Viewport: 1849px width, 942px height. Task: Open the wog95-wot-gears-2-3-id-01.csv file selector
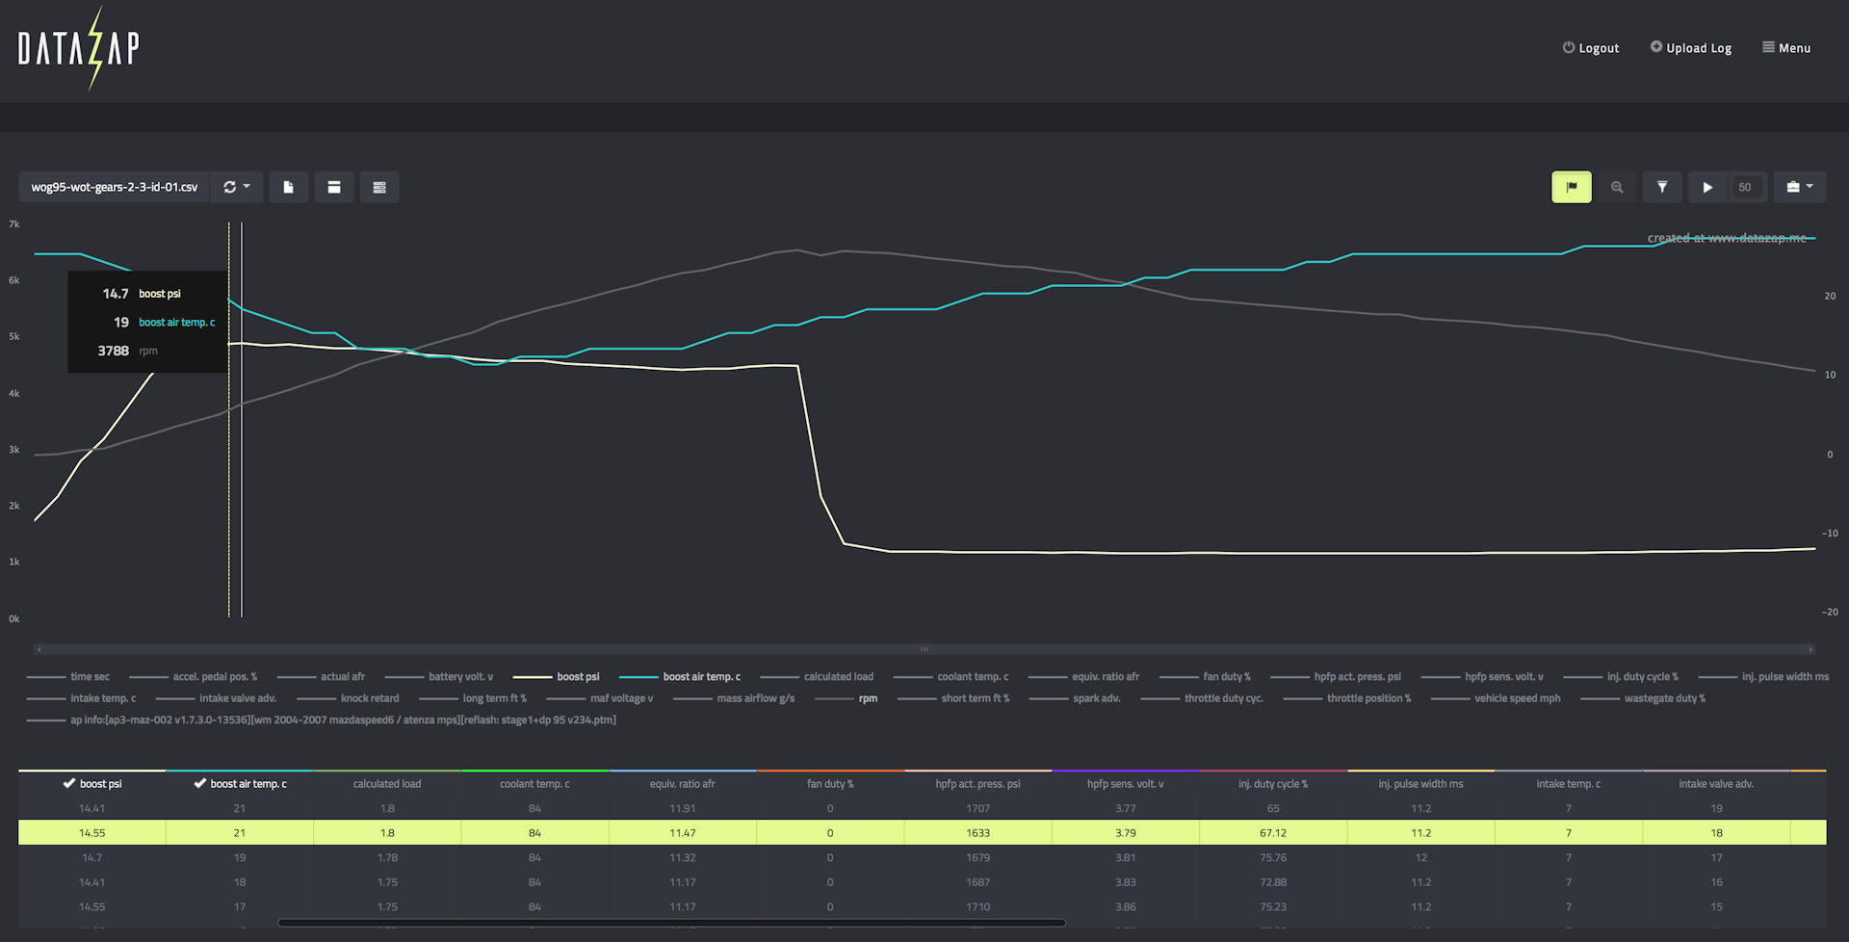114,187
